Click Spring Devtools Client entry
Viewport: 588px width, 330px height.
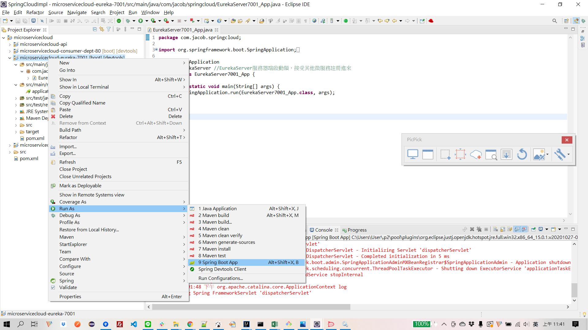[x=246, y=269]
